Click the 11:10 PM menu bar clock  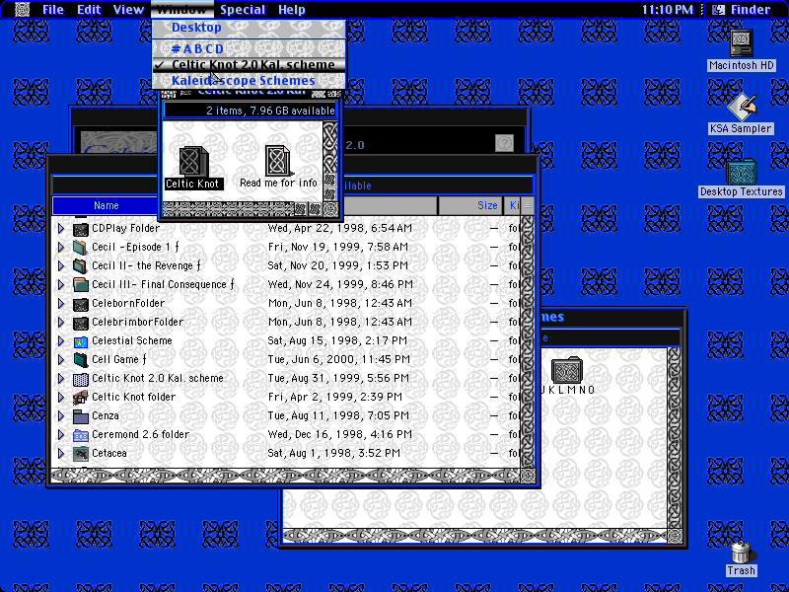[668, 10]
